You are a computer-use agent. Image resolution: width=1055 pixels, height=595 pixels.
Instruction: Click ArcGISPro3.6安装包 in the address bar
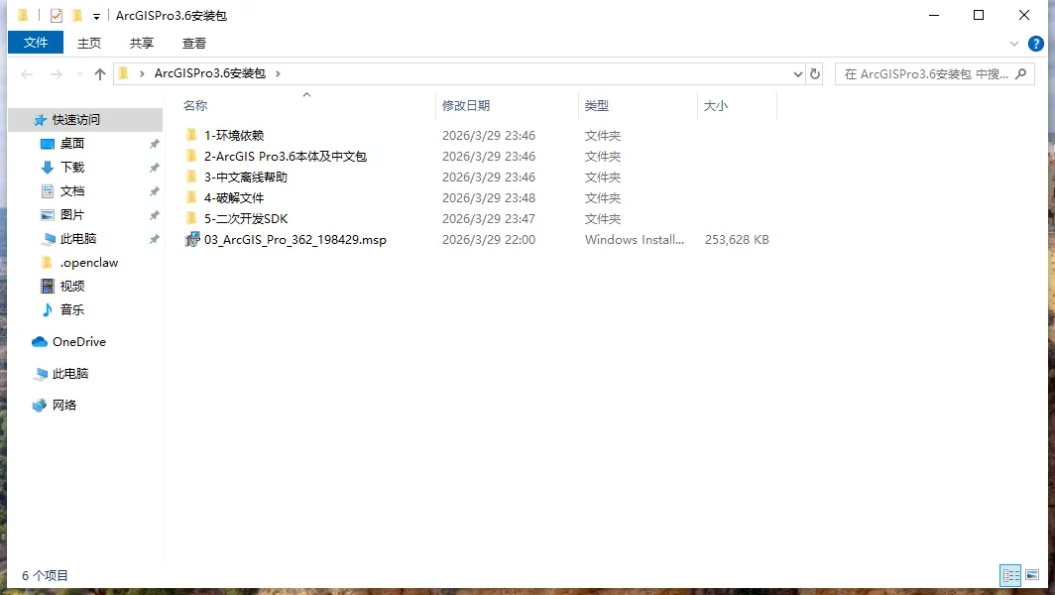pyautogui.click(x=210, y=73)
